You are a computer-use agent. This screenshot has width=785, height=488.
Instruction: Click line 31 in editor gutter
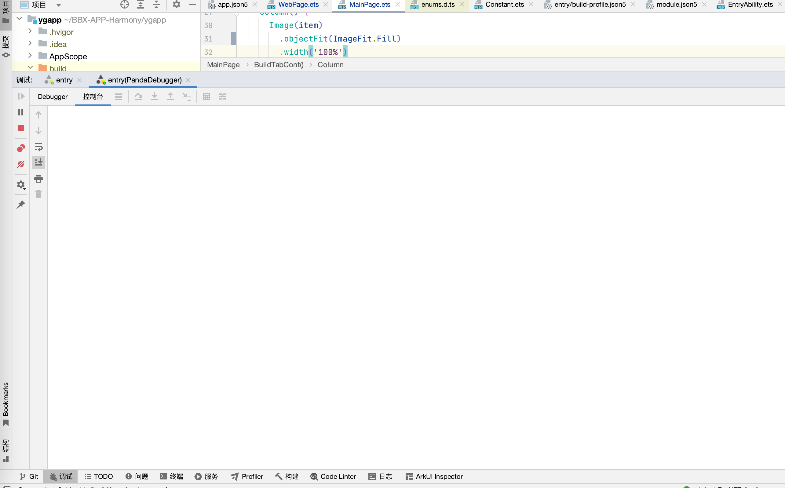pos(209,39)
